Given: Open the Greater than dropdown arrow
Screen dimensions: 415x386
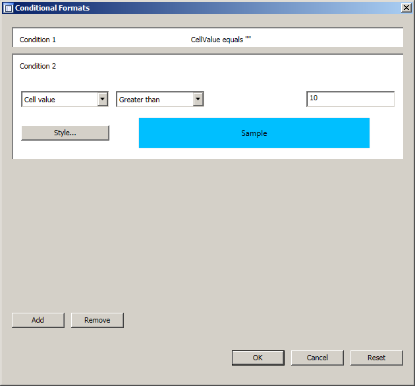Looking at the screenshot, I should point(198,100).
